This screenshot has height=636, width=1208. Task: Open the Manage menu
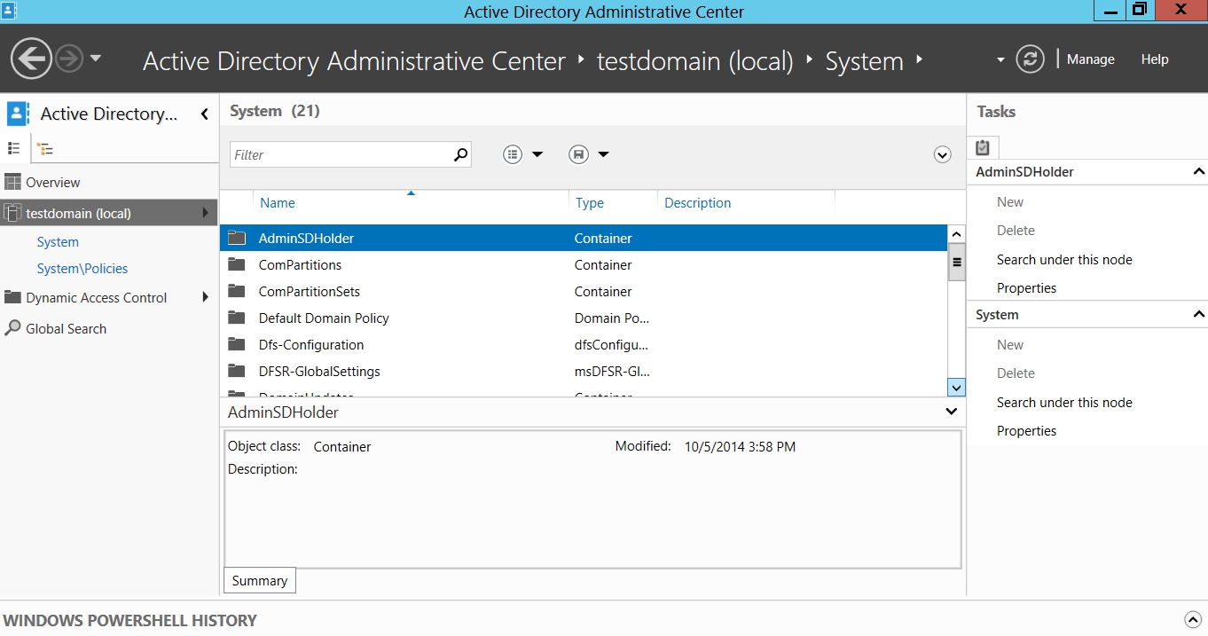[x=1090, y=59]
